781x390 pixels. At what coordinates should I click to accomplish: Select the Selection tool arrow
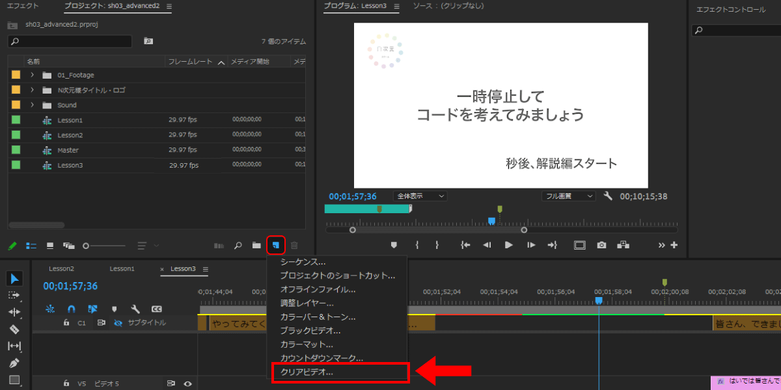click(14, 279)
